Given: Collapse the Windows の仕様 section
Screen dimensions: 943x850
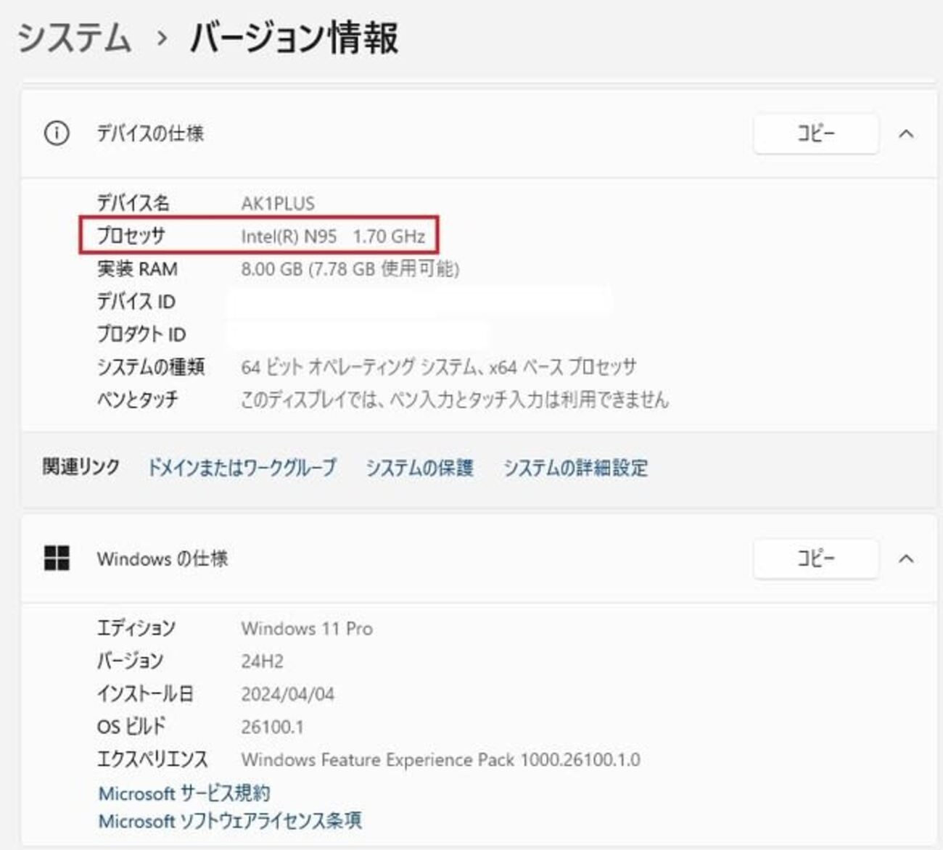Looking at the screenshot, I should 906,558.
